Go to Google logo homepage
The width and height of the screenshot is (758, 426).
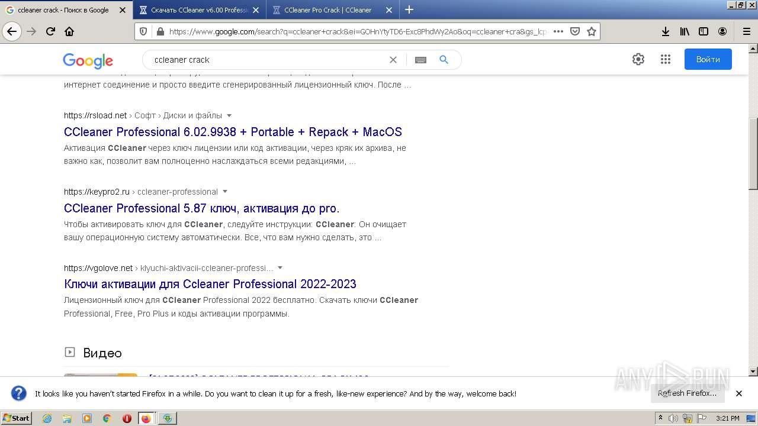[88, 60]
